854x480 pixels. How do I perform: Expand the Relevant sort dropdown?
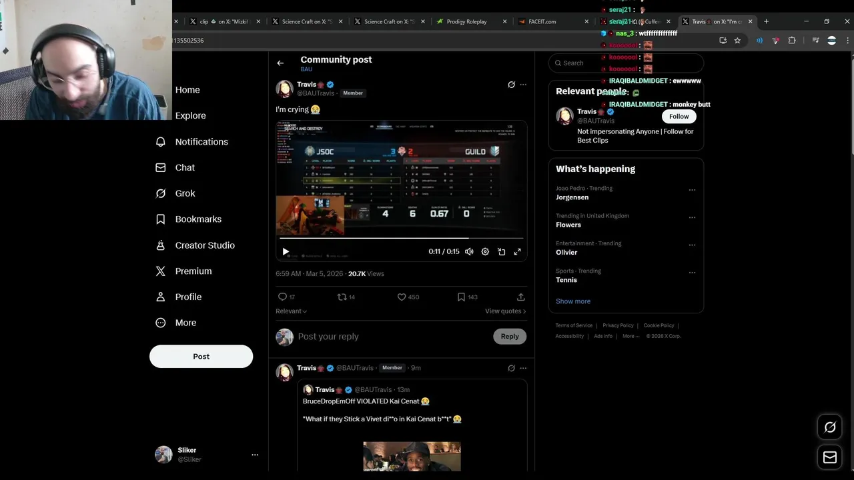[x=291, y=311]
